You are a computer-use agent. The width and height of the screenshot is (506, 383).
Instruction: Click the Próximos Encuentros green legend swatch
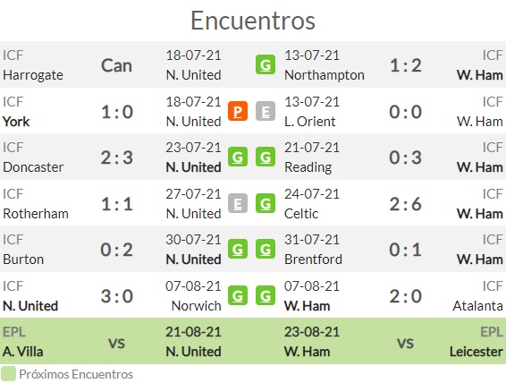(8, 374)
